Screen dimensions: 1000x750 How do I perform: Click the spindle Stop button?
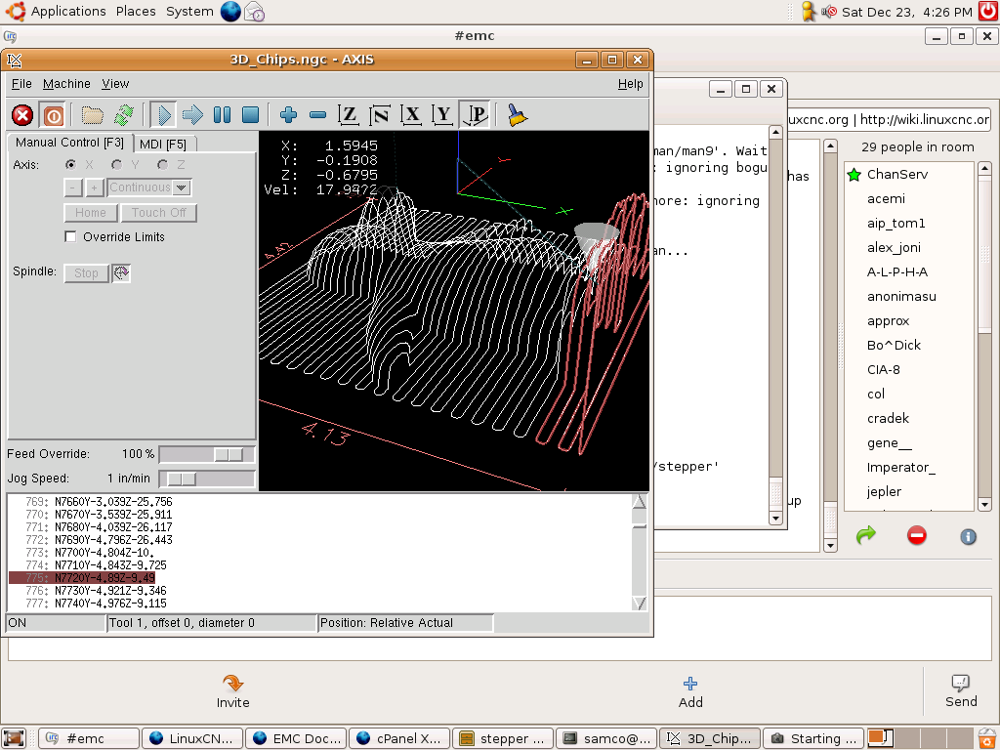tap(86, 273)
